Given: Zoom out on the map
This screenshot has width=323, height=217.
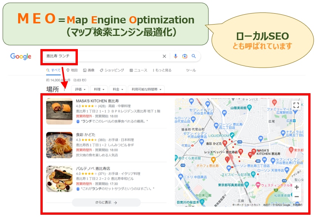Looking at the screenshot, I should click(297, 196).
